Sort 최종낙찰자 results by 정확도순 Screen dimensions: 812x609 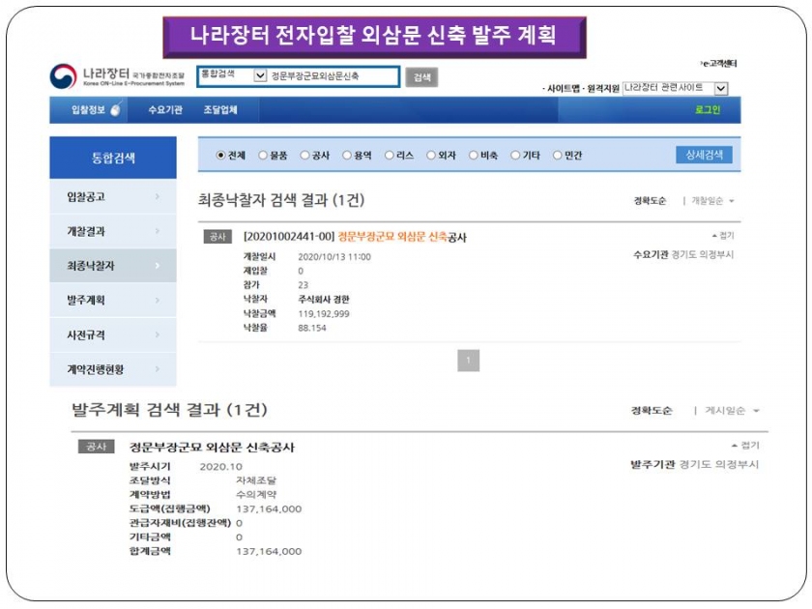650,201
